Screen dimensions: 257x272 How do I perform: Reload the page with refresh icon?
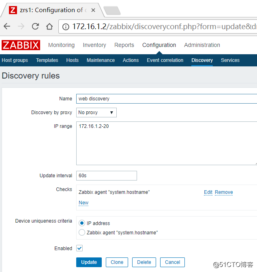pyautogui.click(x=35, y=27)
